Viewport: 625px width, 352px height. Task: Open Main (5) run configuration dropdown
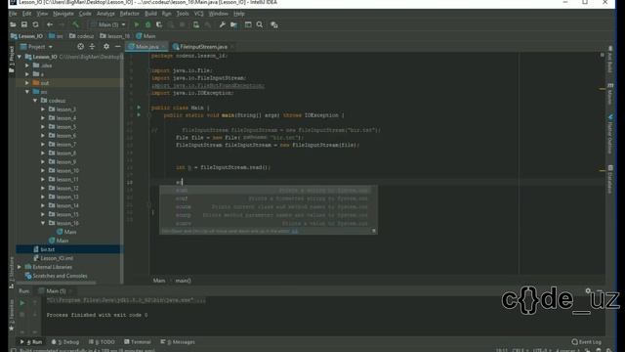point(108,24)
